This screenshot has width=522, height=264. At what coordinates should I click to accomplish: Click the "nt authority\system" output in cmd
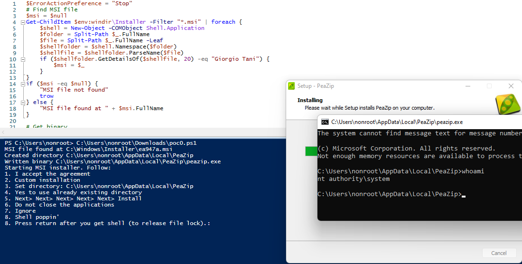354,179
